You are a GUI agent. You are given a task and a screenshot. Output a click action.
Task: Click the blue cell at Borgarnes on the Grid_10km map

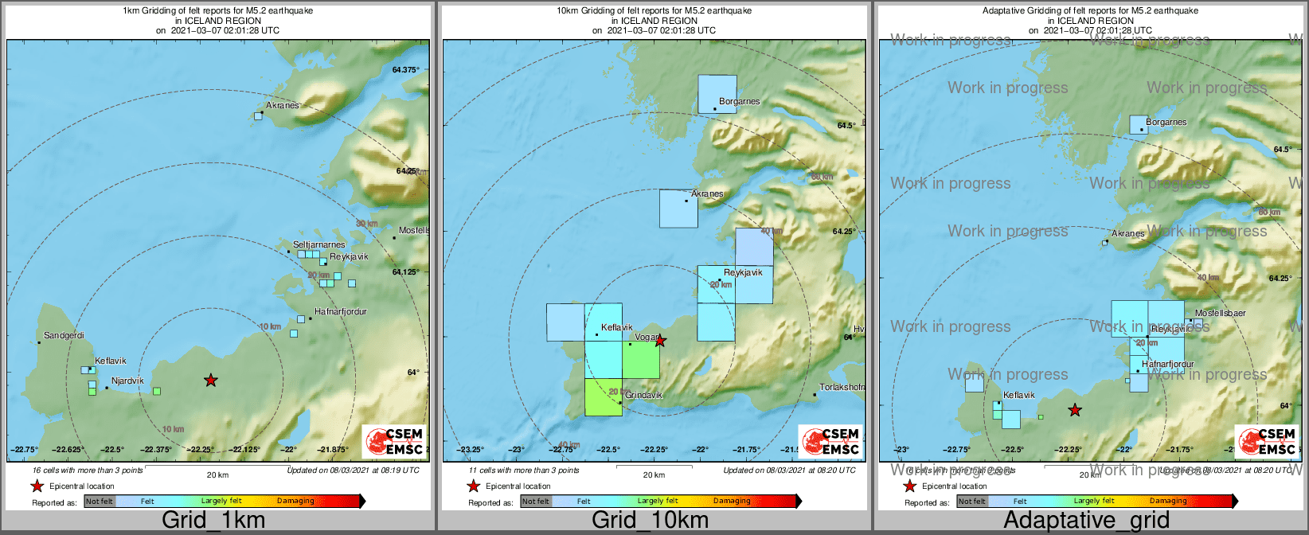[x=717, y=95]
